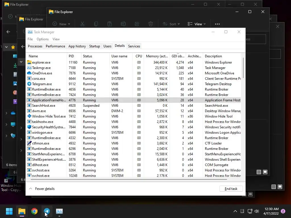Switch to the Services tab
Viewport: 291px width, 218px height.
tap(134, 46)
